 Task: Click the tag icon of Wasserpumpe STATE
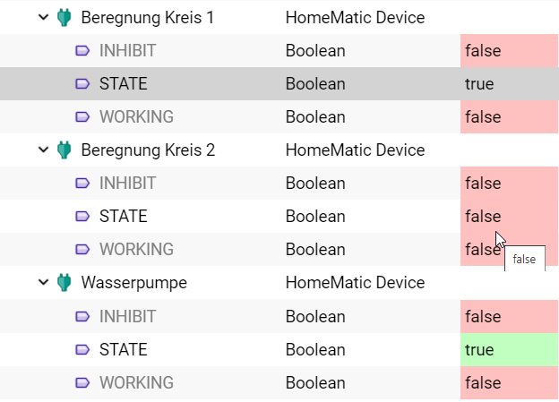pyautogui.click(x=82, y=350)
